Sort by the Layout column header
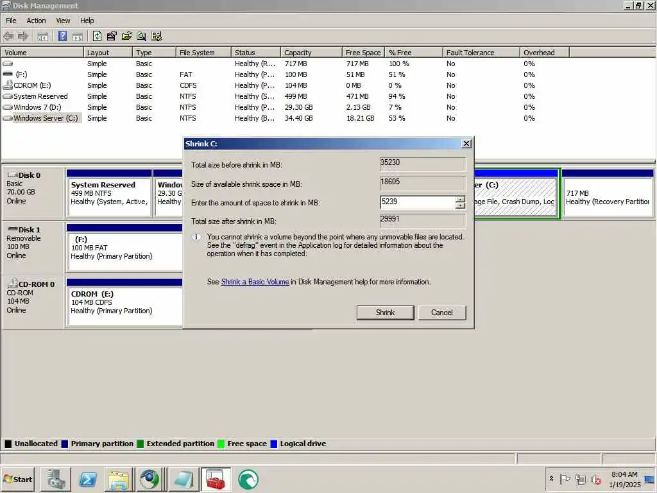 click(108, 53)
